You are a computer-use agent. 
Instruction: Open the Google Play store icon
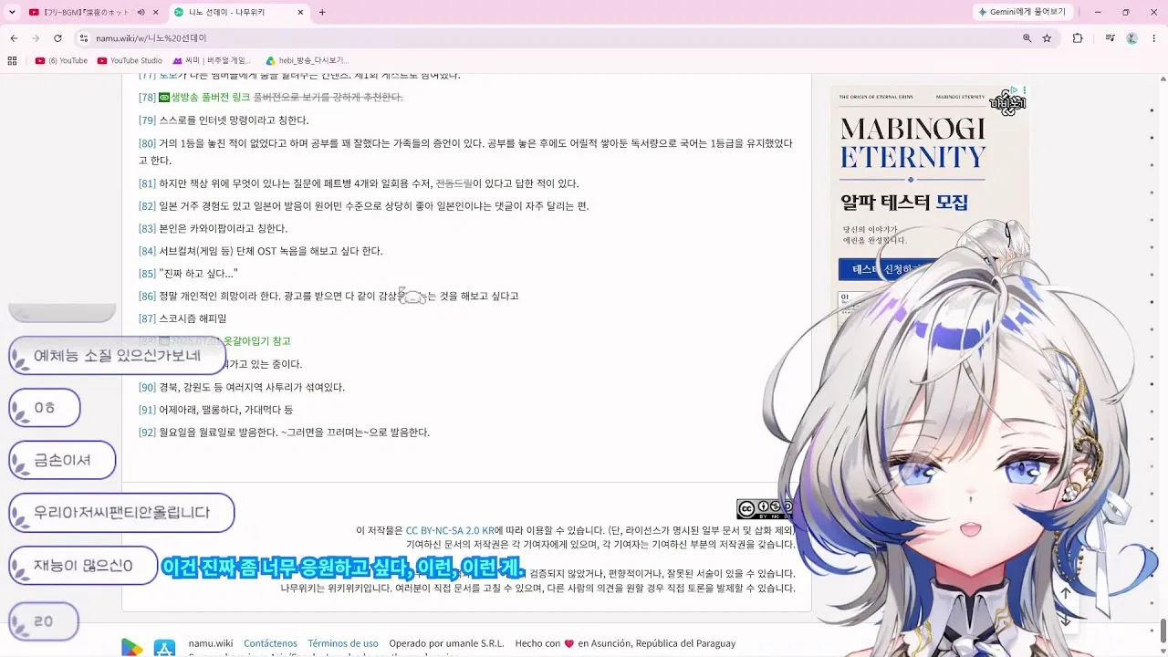point(132,648)
